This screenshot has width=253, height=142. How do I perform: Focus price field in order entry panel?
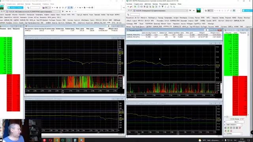(x=230, y=122)
